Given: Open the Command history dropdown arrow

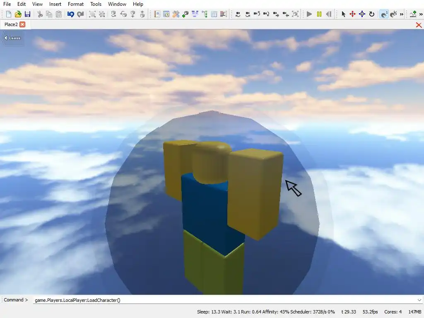Looking at the screenshot, I should pos(419,300).
